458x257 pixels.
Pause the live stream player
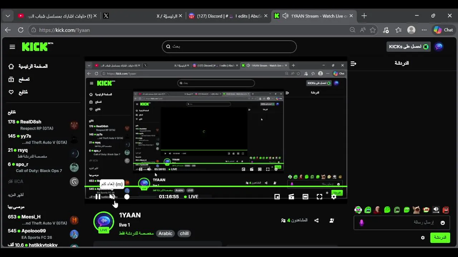98,197
